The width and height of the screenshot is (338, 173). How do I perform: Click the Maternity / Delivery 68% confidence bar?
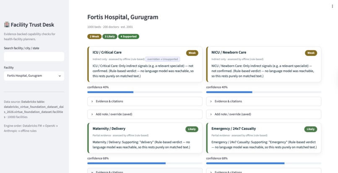coord(145,163)
